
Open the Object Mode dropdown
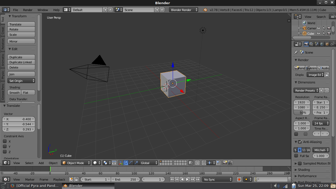point(76,163)
